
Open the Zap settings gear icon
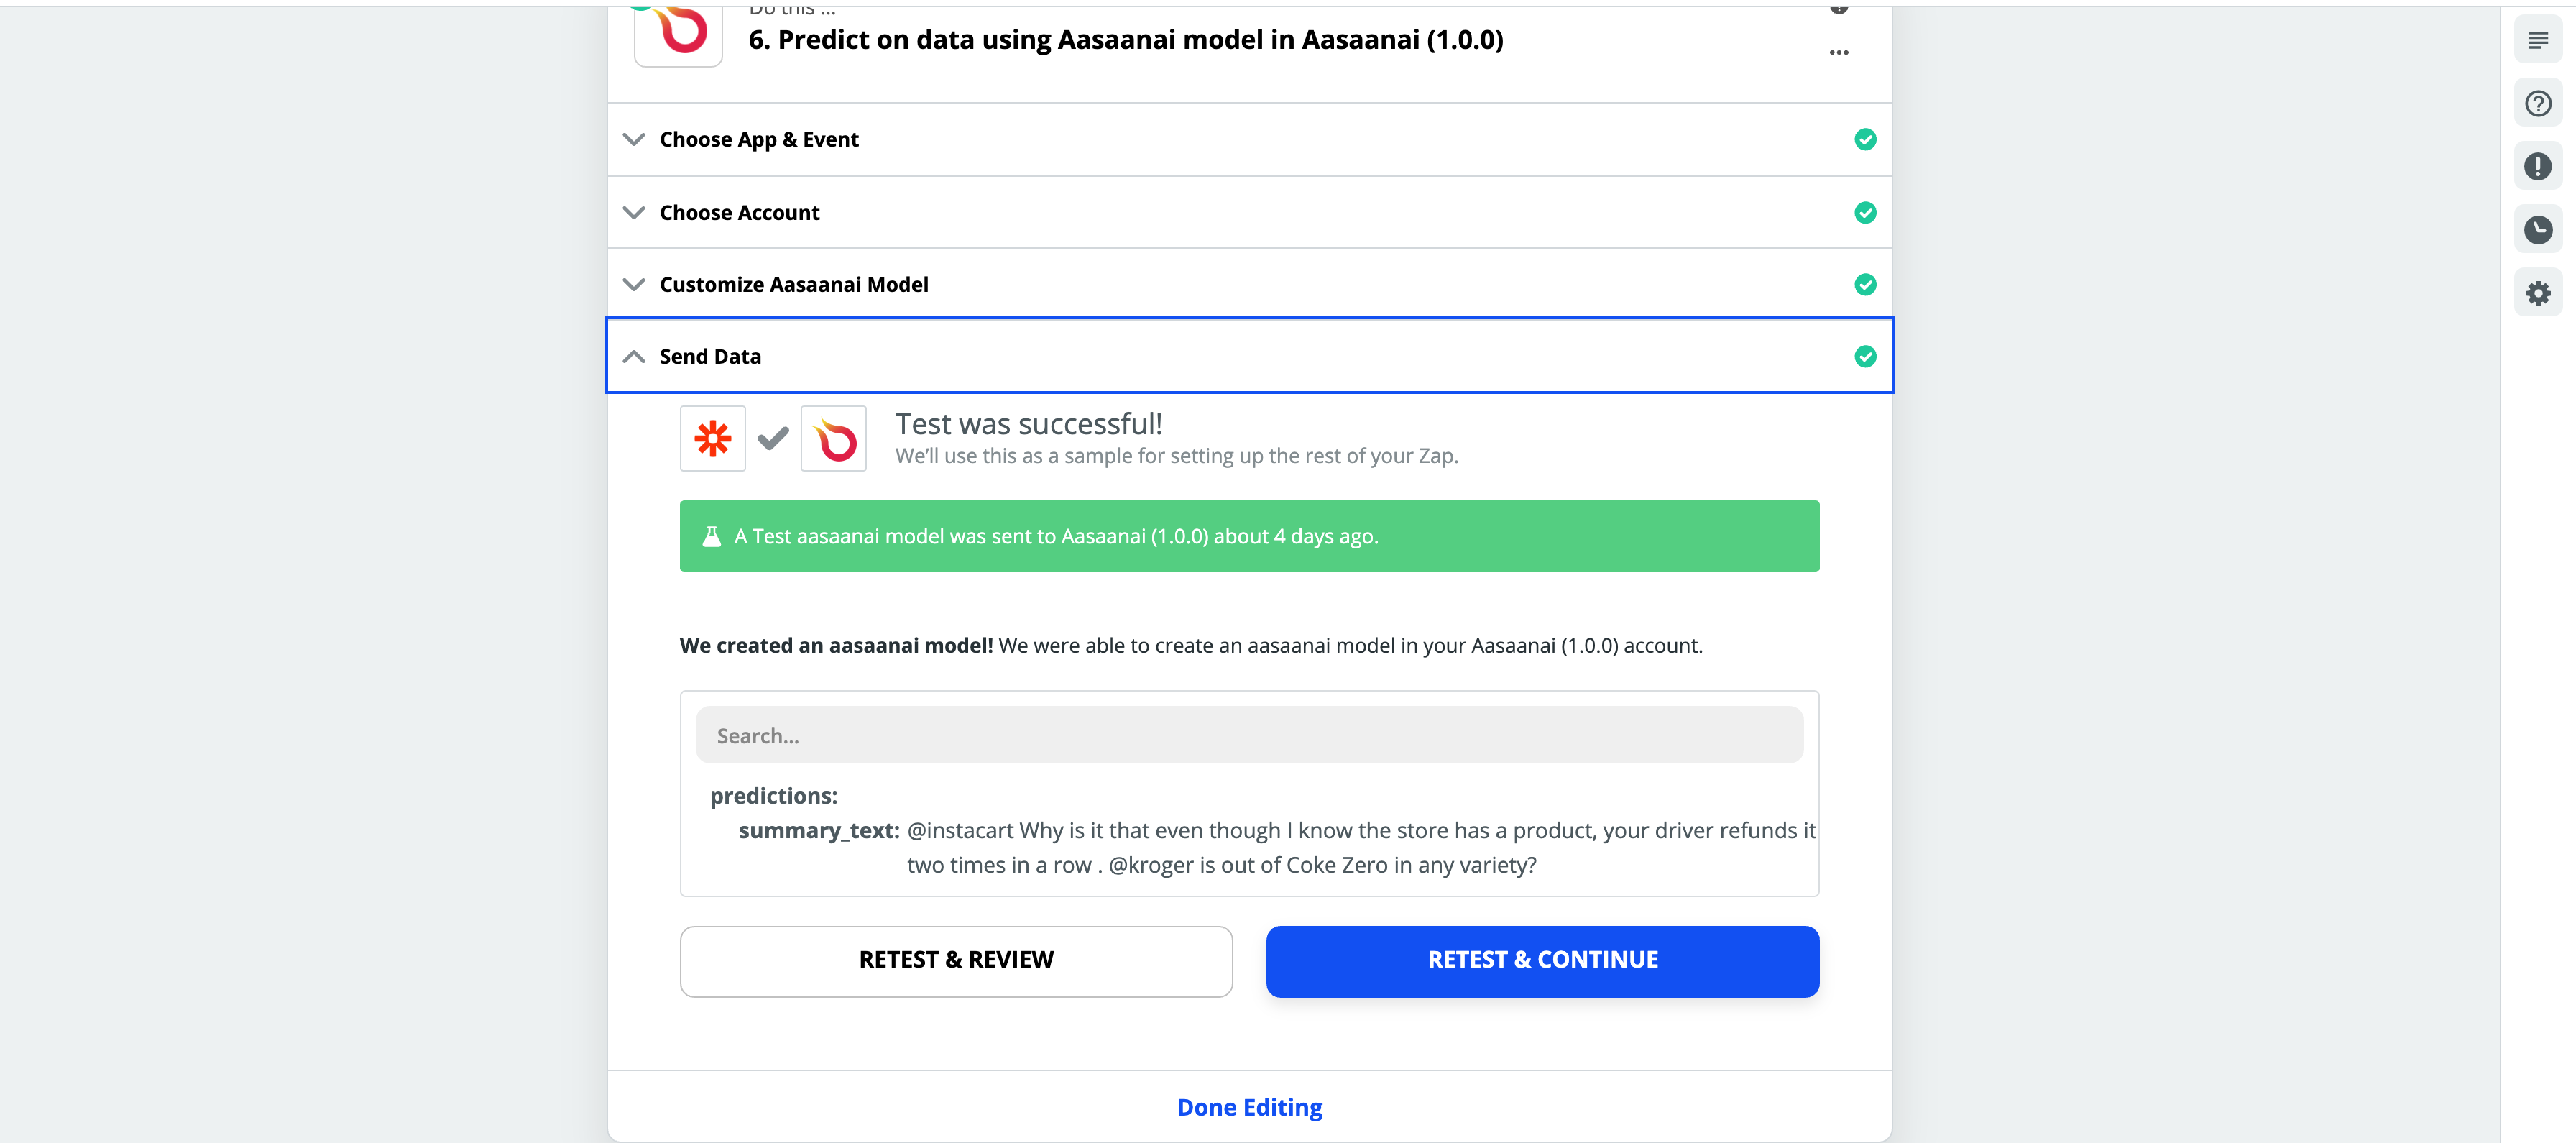point(2537,293)
